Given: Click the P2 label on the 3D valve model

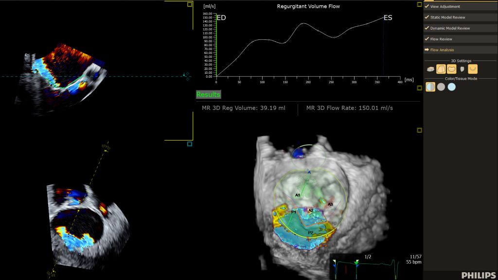Looking at the screenshot, I should 310,233.
